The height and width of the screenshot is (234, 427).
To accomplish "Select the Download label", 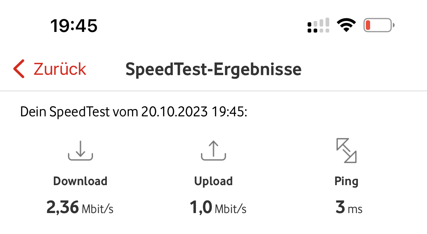I will click(80, 181).
